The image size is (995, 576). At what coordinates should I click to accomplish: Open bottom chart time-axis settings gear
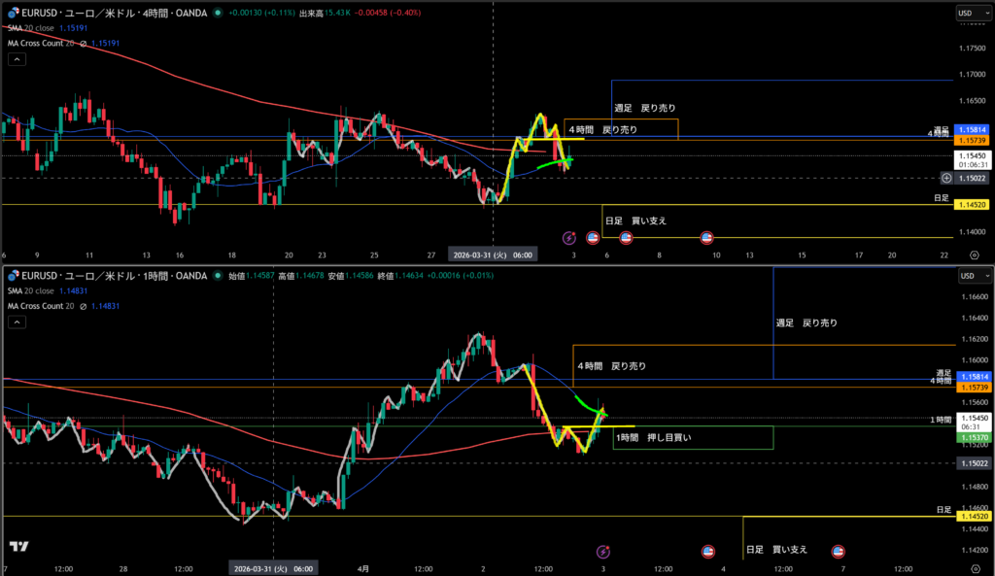click(974, 567)
